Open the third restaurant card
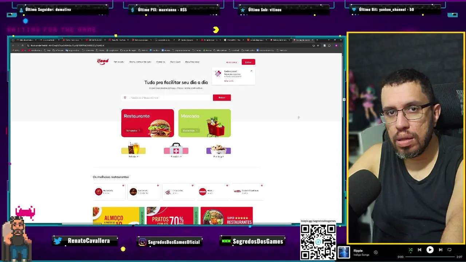This screenshot has height=262, width=466. 178,192
